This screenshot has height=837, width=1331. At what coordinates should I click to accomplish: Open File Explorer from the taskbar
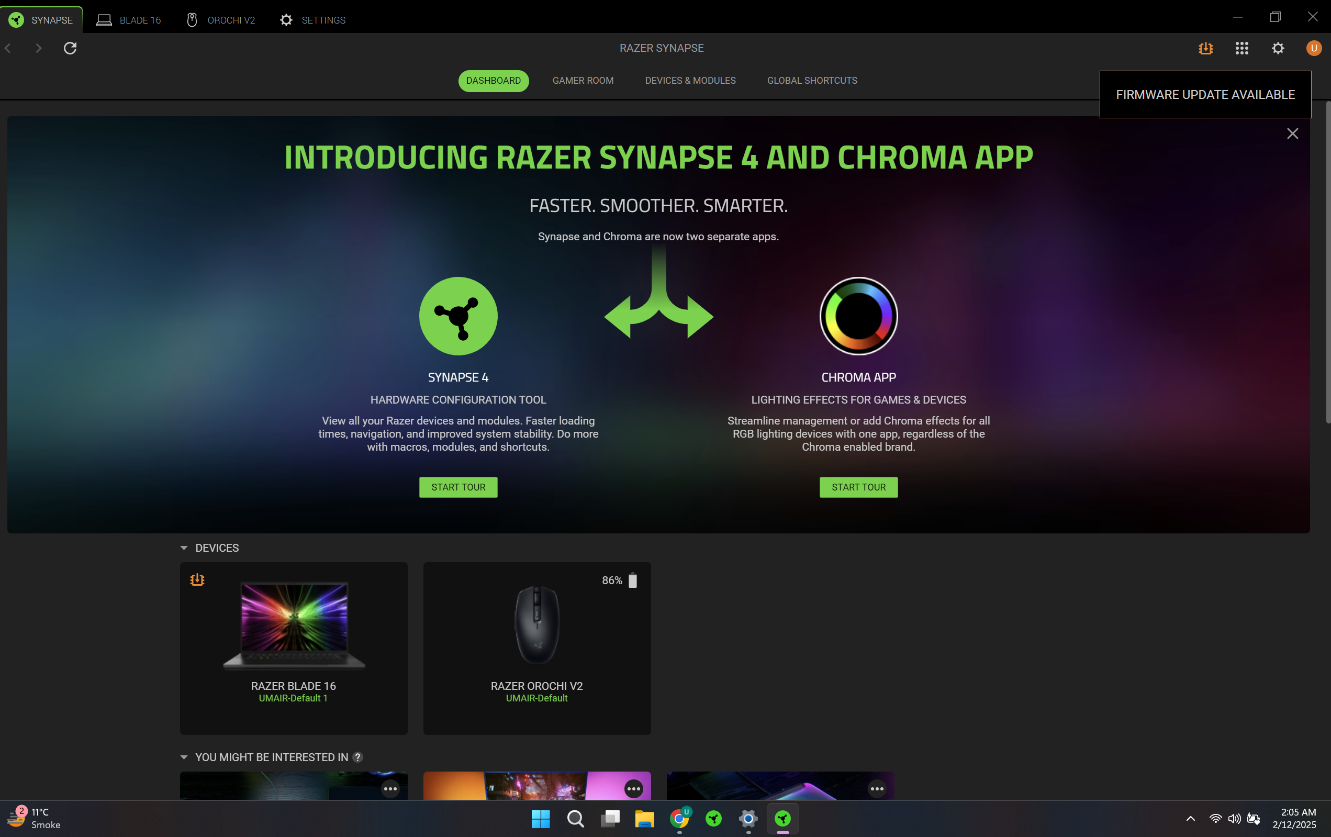[644, 819]
